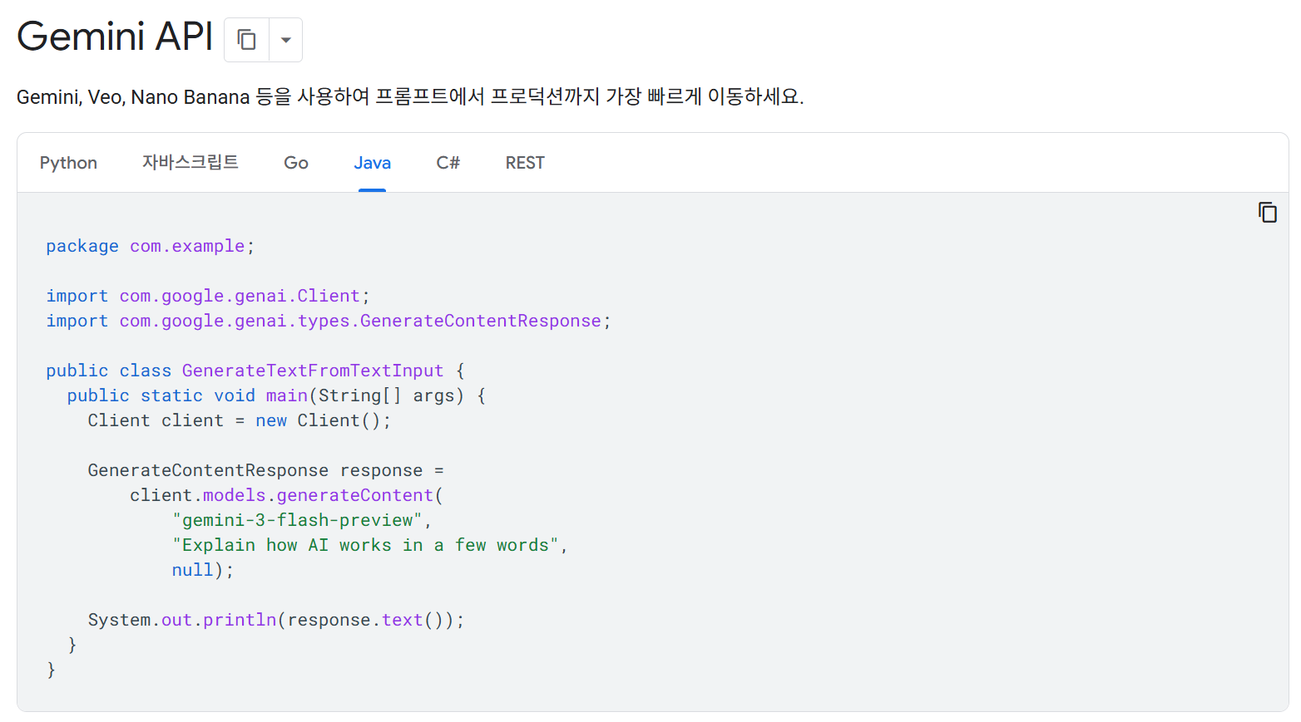
Task: Click the 'null);' line
Action: pyautogui.click(x=203, y=570)
